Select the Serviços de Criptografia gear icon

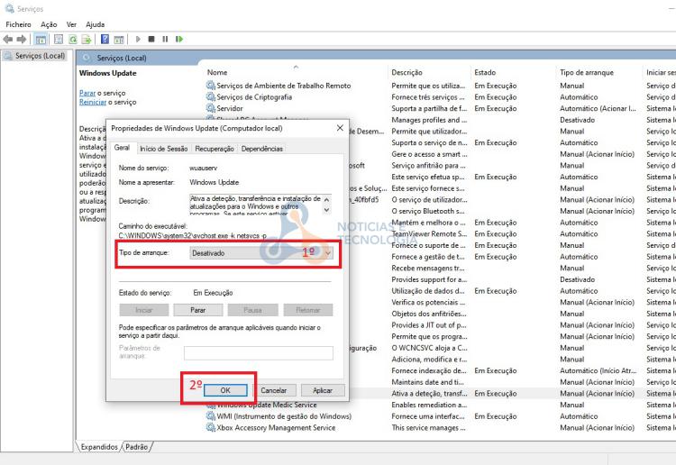(210, 97)
